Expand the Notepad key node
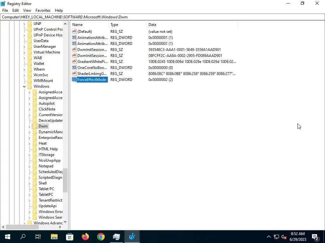Image resolution: width=325 pixels, height=243 pixels. coord(29,166)
